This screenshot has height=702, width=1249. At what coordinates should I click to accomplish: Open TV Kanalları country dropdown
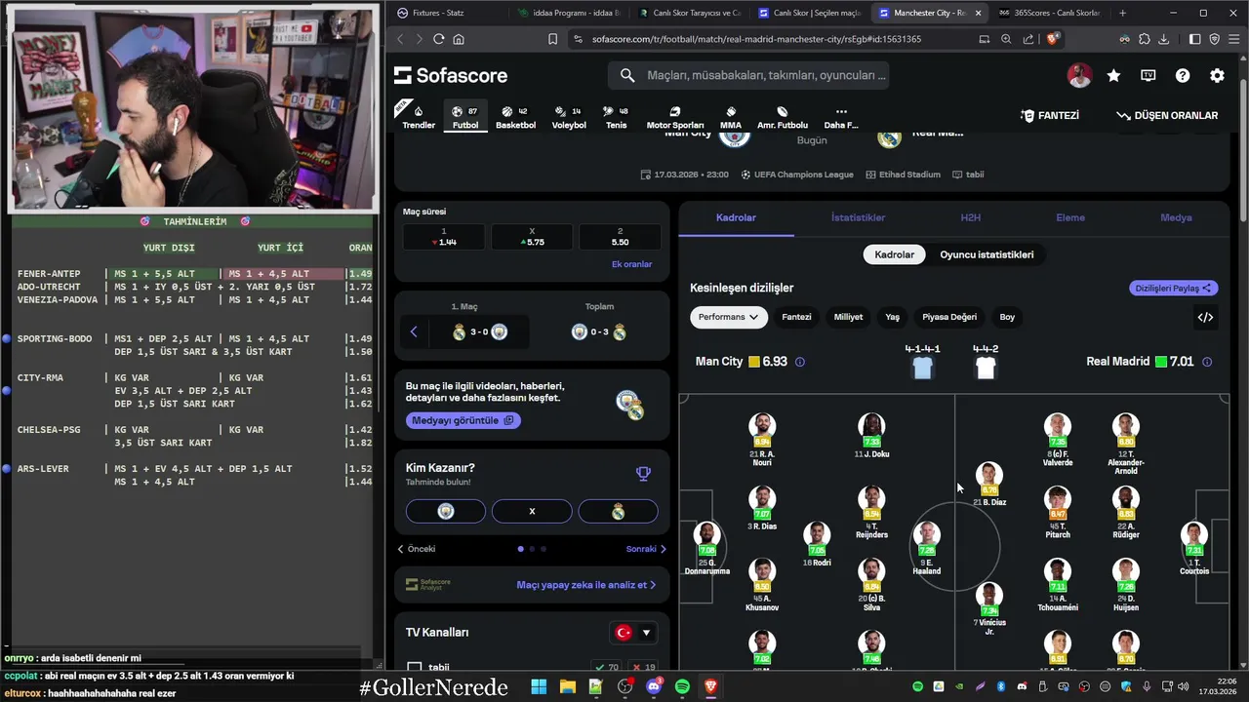(632, 633)
